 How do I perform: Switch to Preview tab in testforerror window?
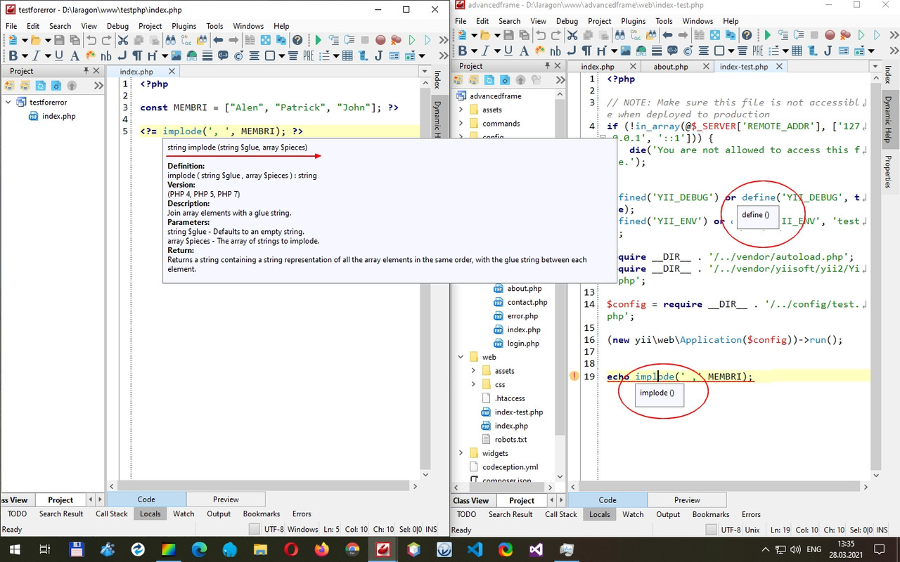[226, 499]
